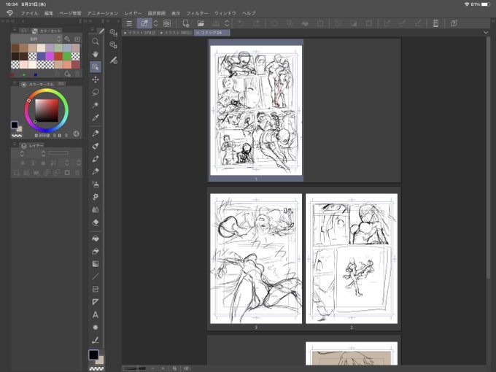Open the Color Set panel menu

click(x=15, y=30)
